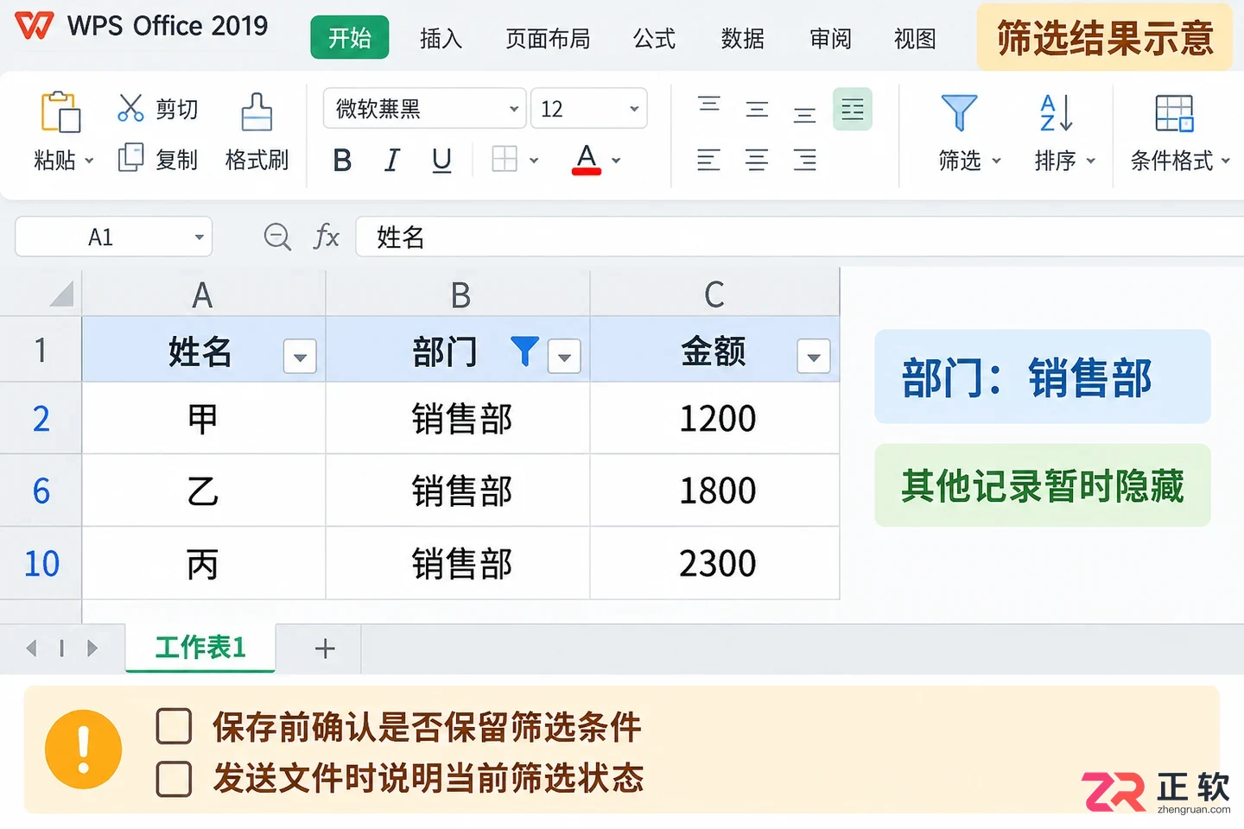This screenshot has width=1244, height=829.
Task: Align text to bottom of cell
Action: pyautogui.click(x=804, y=114)
